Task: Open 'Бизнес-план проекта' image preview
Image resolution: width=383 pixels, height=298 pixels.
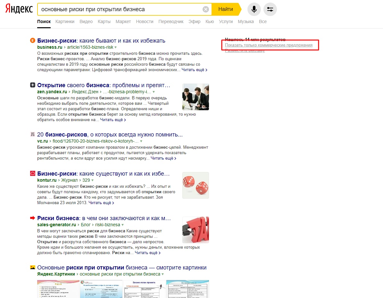Action: pyautogui.click(x=144, y=289)
